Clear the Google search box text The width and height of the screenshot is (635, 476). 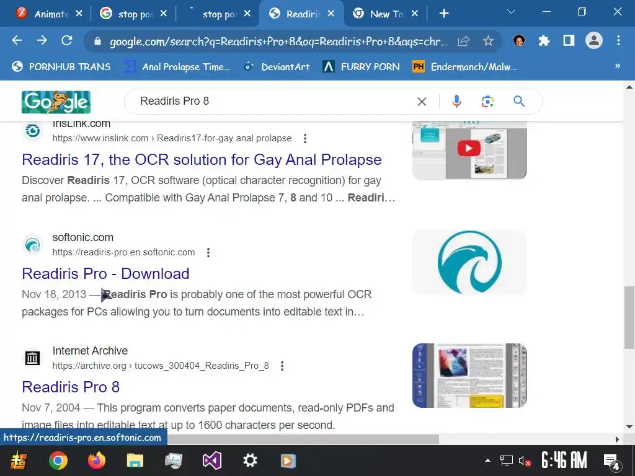pos(422,102)
